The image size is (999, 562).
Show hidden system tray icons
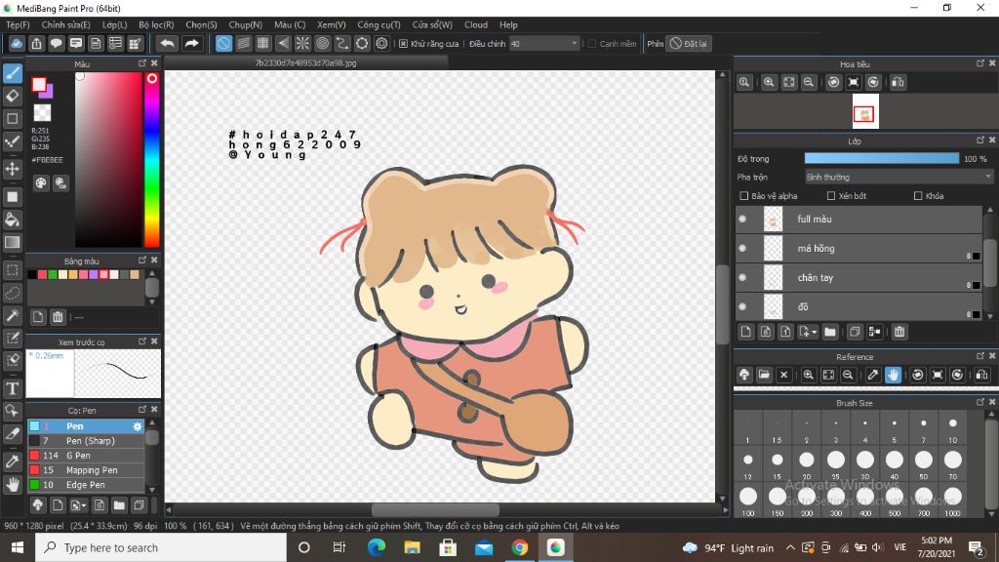click(790, 547)
